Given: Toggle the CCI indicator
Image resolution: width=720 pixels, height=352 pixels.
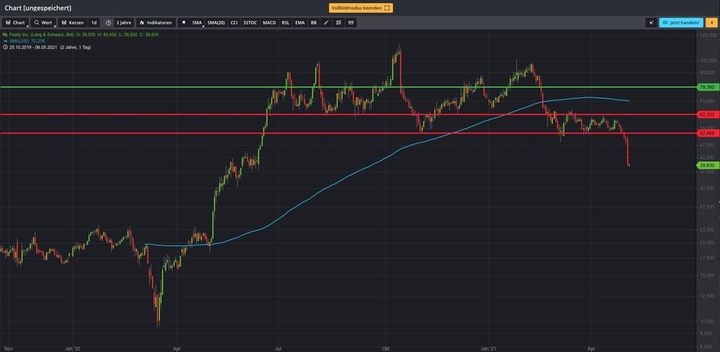Looking at the screenshot, I should tap(234, 22).
